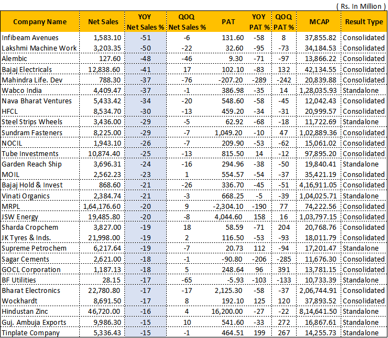Click JSW Energy company name
Image resolution: width=388 pixels, height=338 pixels.
20,217
